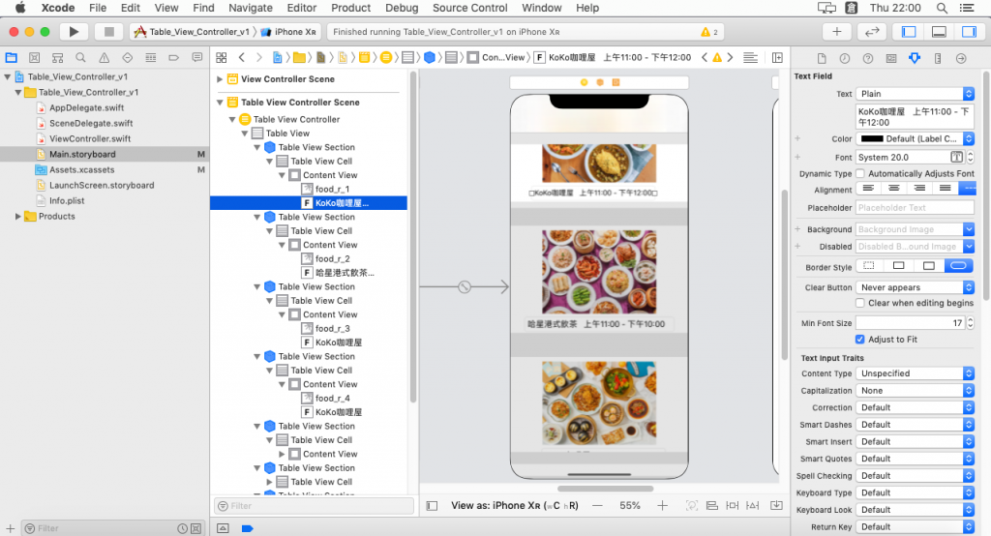Show the Connections inspector
This screenshot has height=536, width=991.
coord(961,58)
